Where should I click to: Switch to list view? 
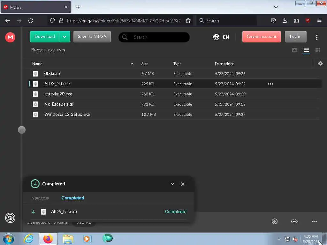click(306, 50)
